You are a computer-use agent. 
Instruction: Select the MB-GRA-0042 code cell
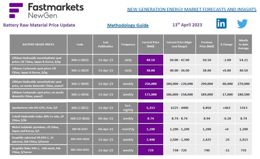click(x=80, y=150)
